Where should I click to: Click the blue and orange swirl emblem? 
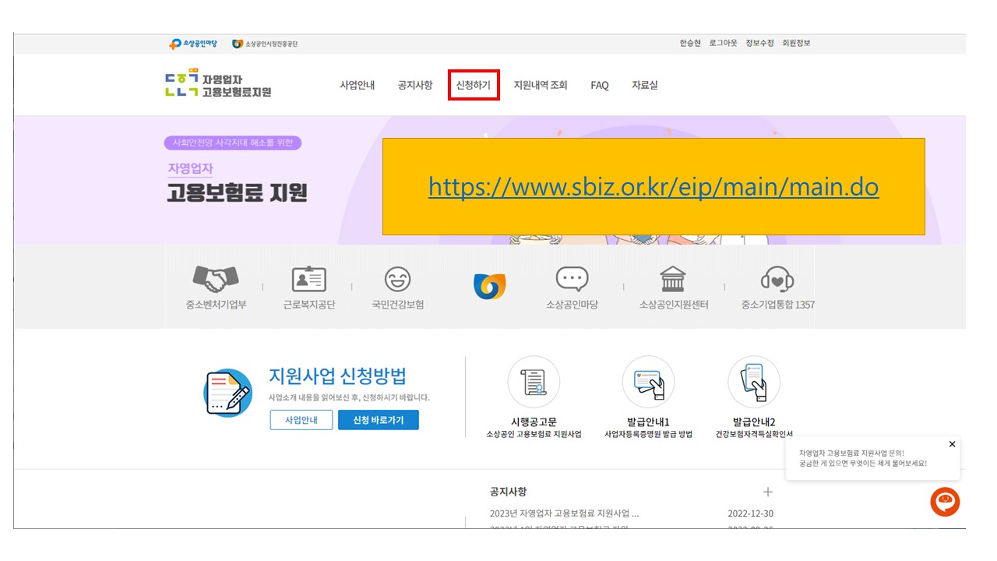490,286
